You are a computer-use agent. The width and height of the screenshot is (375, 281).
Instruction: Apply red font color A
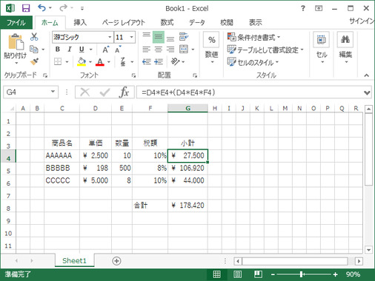click(100, 61)
